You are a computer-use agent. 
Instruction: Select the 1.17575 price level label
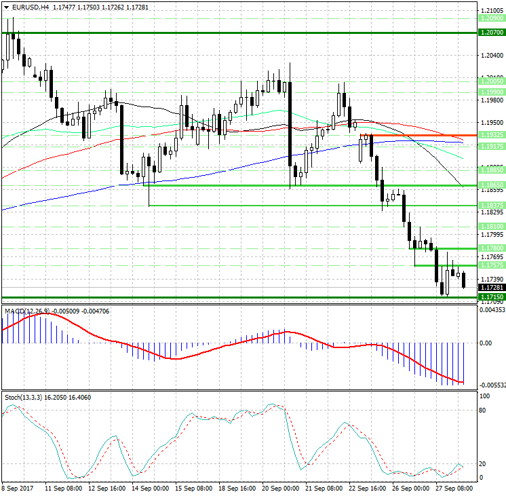[x=490, y=265]
